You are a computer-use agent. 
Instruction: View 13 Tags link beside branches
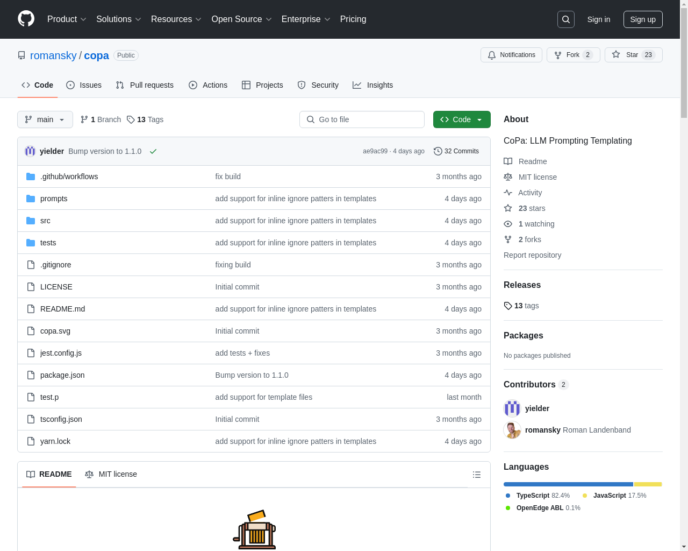tap(145, 119)
